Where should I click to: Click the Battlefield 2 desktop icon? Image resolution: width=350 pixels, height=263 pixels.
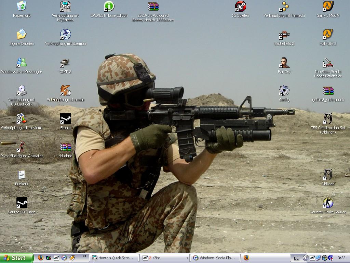click(284, 35)
